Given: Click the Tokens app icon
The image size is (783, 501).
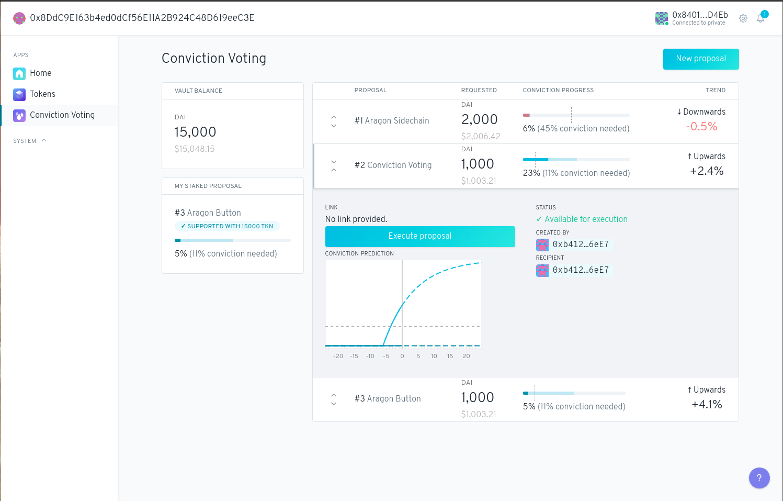Looking at the screenshot, I should point(19,94).
